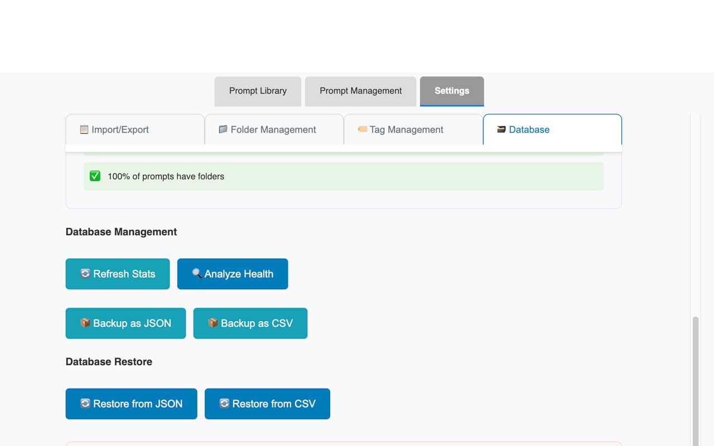The width and height of the screenshot is (714, 446).
Task: Click the folder icon on Folder Management tab
Action: point(223,129)
